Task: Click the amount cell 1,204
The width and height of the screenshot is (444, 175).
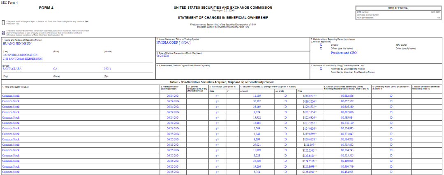Action: (x=258, y=128)
